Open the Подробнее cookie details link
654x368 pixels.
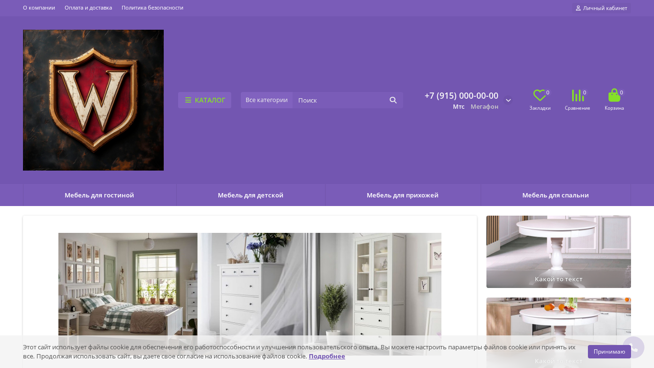click(x=327, y=356)
